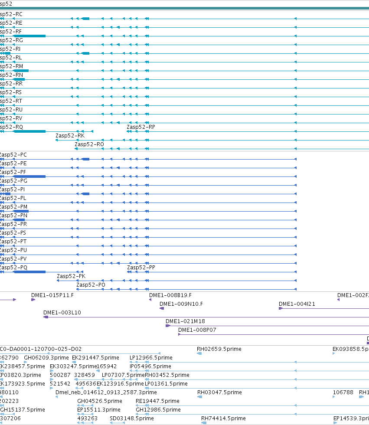The image size is (369, 425).
Task: Select the DME1-003L10 clone label
Action: coord(62,313)
